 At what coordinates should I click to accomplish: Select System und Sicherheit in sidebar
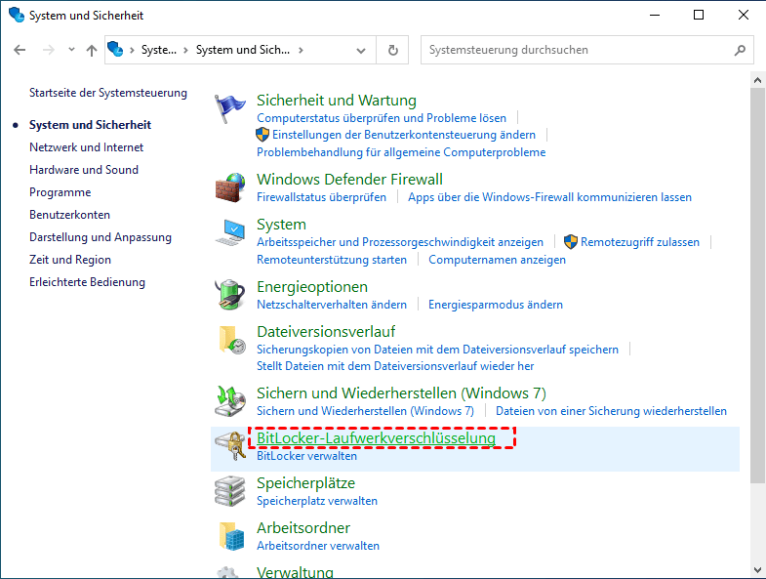pos(90,125)
